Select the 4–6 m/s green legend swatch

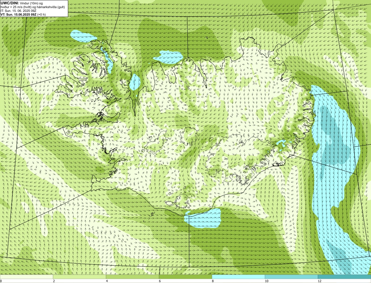click(x=133, y=277)
